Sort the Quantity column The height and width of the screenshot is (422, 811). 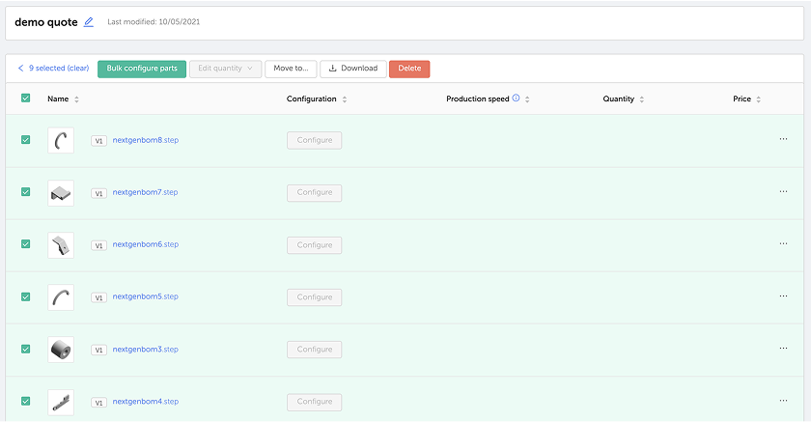point(642,99)
